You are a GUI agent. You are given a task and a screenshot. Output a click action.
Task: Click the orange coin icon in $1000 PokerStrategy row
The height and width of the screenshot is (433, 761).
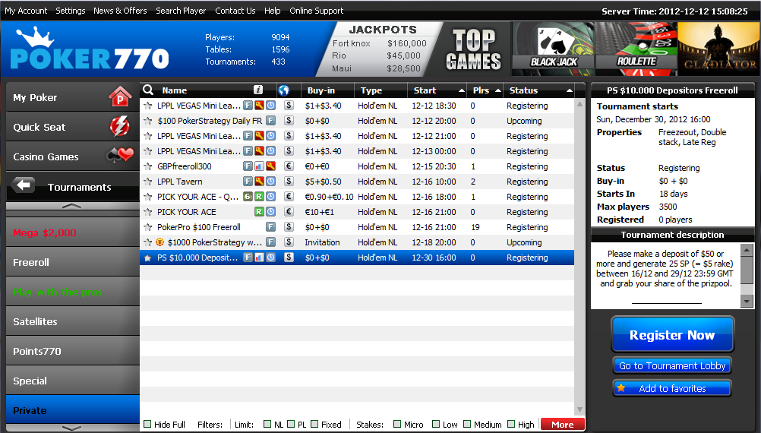coord(159,242)
